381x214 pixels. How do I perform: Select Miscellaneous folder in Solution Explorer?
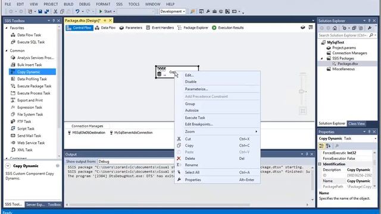tap(343, 69)
